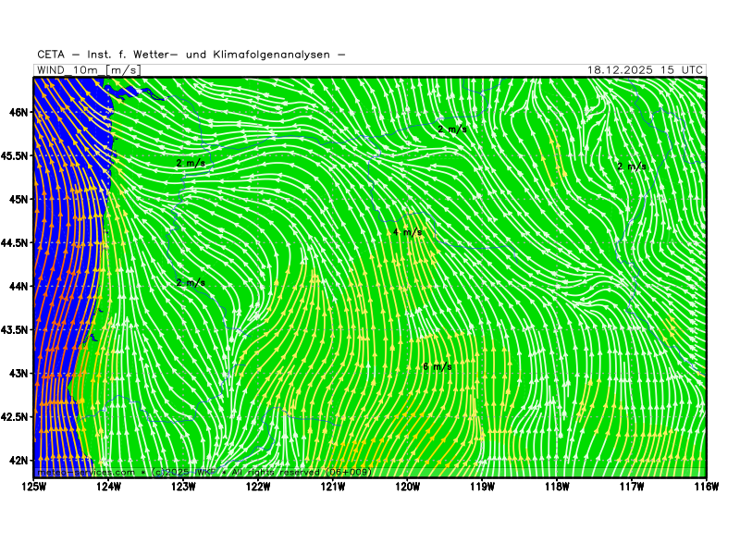Click the 6 m/s contour label
The width and height of the screenshot is (740, 555).
[x=437, y=367]
